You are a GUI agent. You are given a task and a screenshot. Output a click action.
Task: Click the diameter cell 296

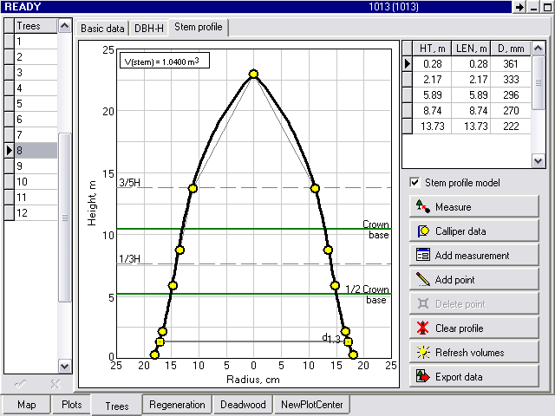click(x=511, y=94)
